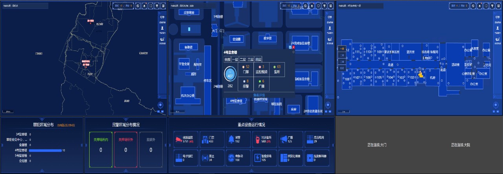Switch to the 二层 tab in building popup
Viewport: 503px width, 174px height.
tap(242, 59)
